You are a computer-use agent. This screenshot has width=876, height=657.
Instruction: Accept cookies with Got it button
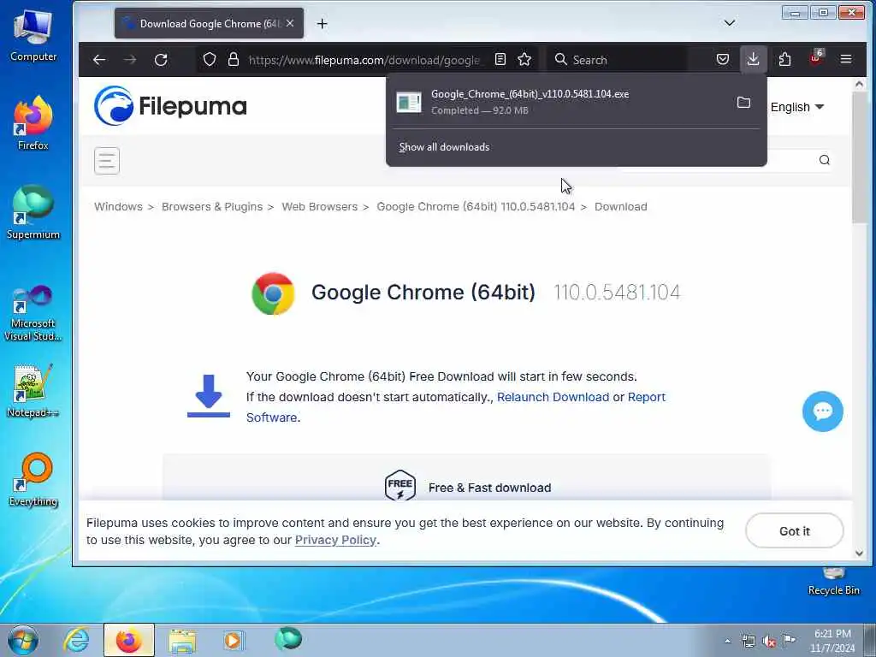tap(795, 530)
